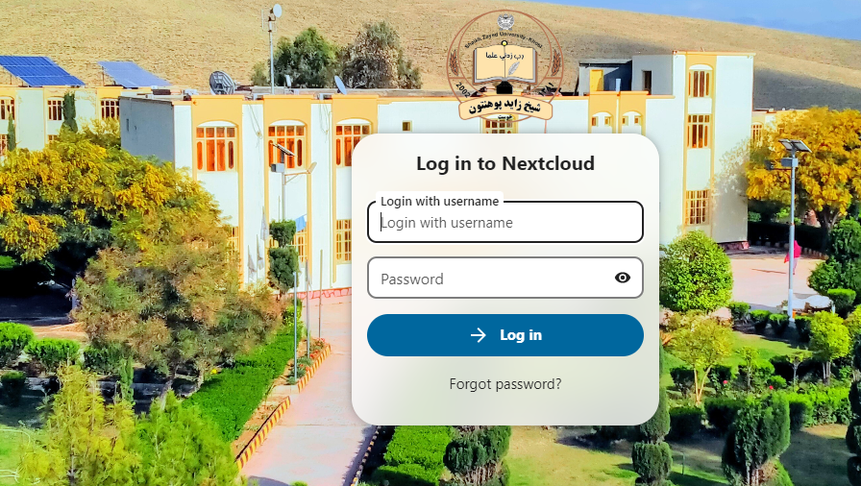Click the open book emblem in the logo
Screen dimensions: 861x486
pos(504,64)
